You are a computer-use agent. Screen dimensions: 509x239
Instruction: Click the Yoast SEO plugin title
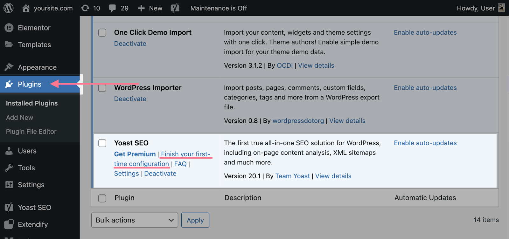coord(131,143)
